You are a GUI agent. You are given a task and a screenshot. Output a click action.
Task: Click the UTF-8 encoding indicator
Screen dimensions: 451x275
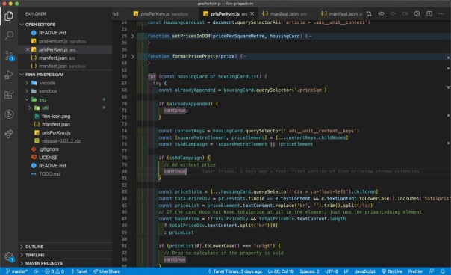coord(332,271)
